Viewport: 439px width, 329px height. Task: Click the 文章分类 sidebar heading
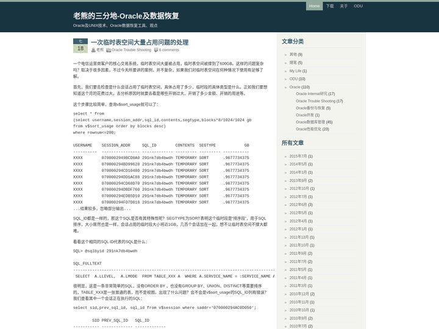pos(293,41)
